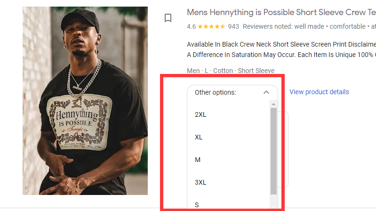Save the product with the bookmark icon
Image resolution: width=376 pixels, height=211 pixels.
coord(168,18)
